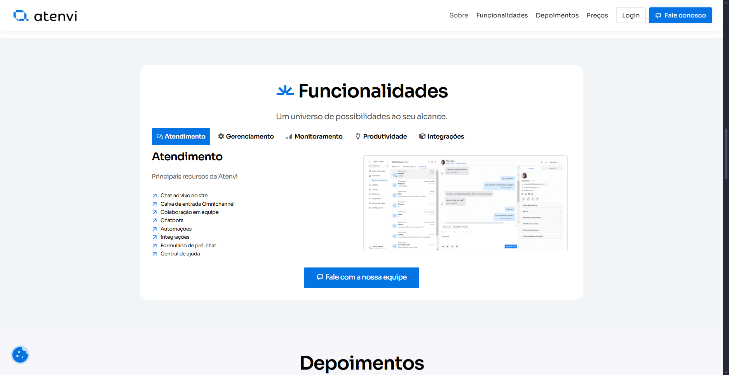Image resolution: width=729 pixels, height=375 pixels.
Task: Go to Funcionalidades in the navigation bar
Action: pos(502,15)
